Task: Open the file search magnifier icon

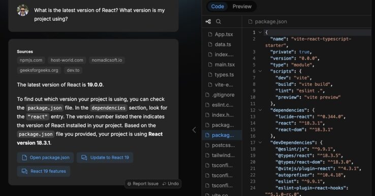Action: click(218, 21)
